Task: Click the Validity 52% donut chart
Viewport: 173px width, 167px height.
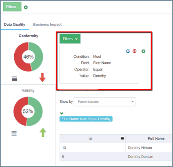Action: point(28,111)
